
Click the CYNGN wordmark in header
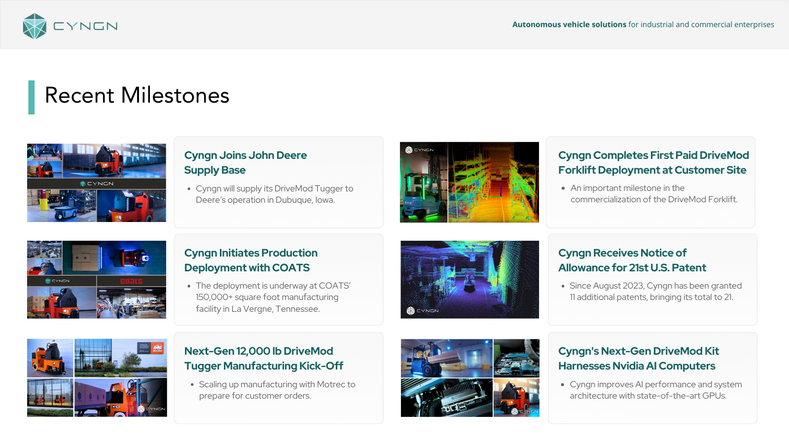click(85, 26)
